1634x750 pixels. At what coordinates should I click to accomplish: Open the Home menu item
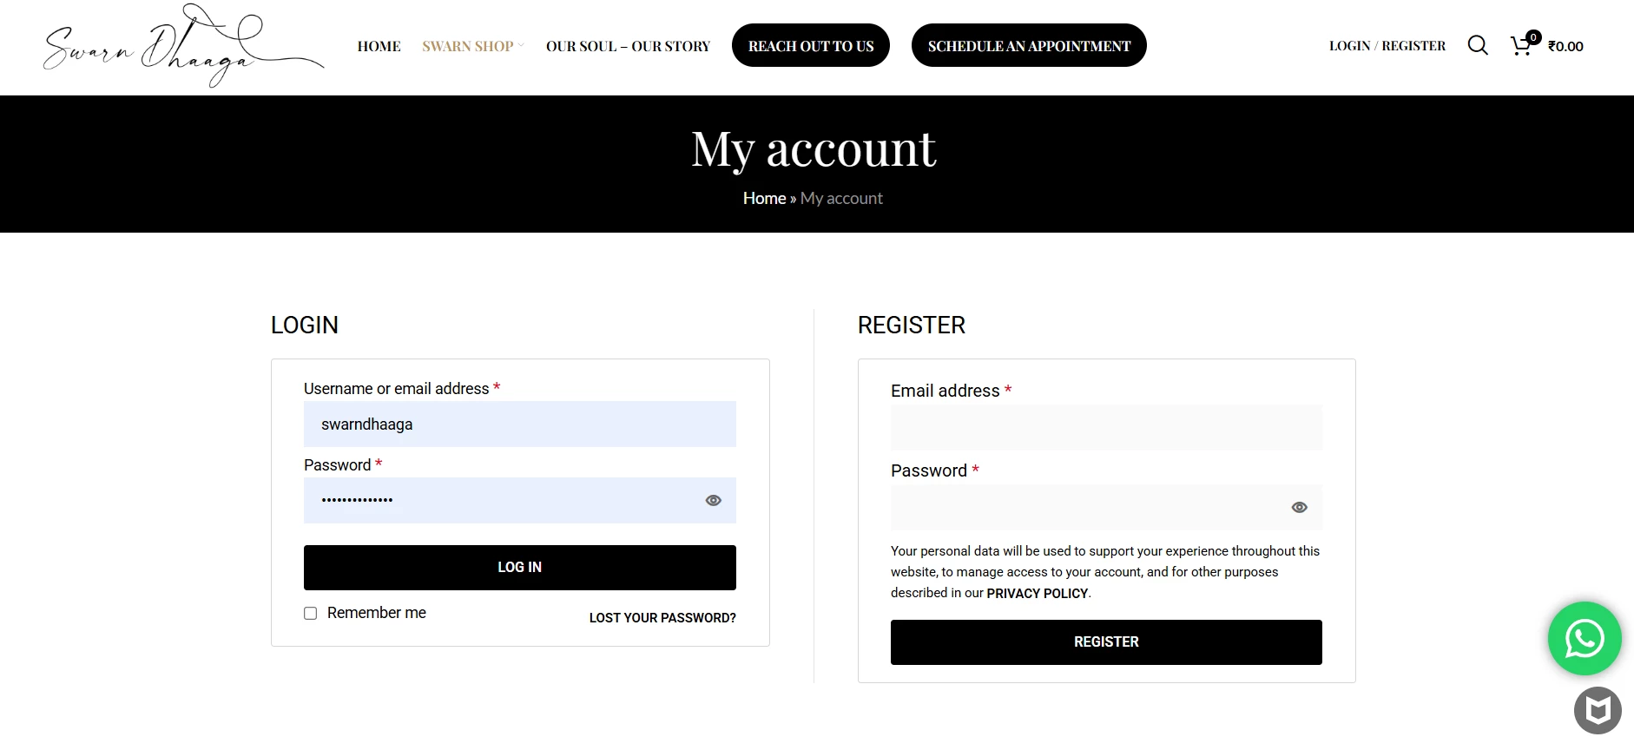pyautogui.click(x=379, y=46)
